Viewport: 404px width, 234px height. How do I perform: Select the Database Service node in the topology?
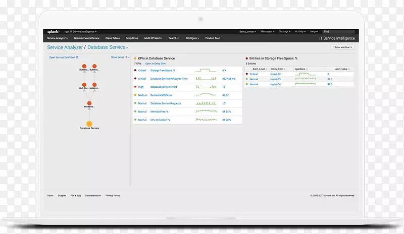(89, 123)
